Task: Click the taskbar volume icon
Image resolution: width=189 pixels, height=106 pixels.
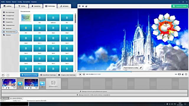Action: coord(172,104)
